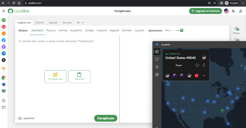Viewport: 246px width, 128px height.
Task: Switch to the Spanish language tab
Action: tap(53, 23)
